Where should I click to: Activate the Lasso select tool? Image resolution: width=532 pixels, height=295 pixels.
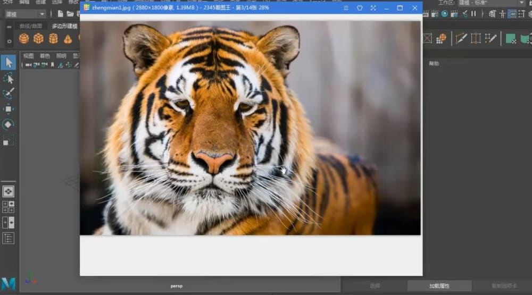[9, 78]
